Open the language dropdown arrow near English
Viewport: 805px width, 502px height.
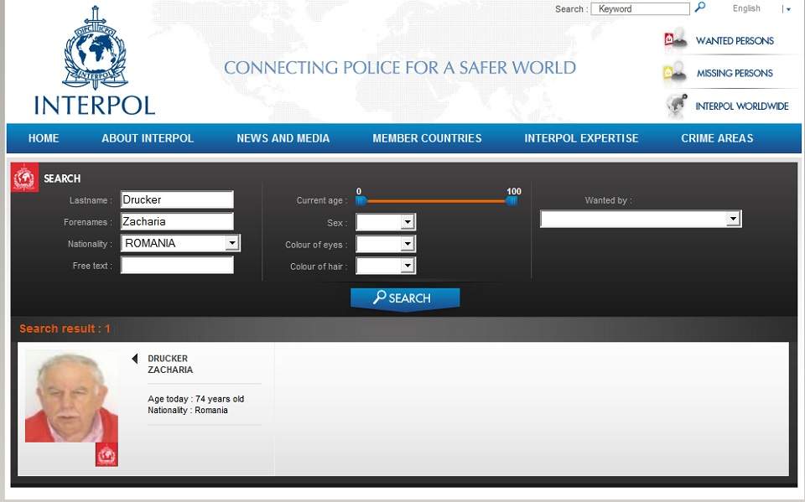(x=788, y=9)
